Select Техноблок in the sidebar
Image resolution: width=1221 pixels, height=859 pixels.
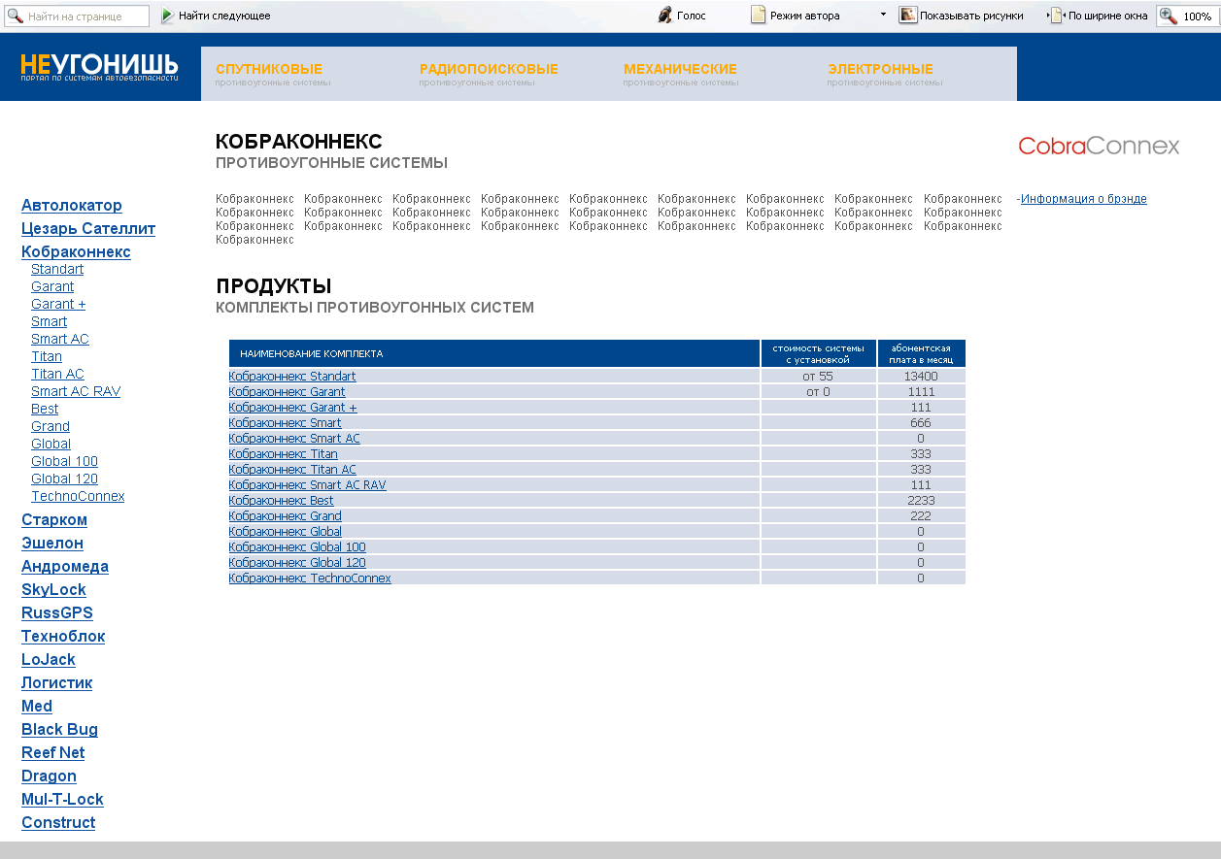pos(63,637)
